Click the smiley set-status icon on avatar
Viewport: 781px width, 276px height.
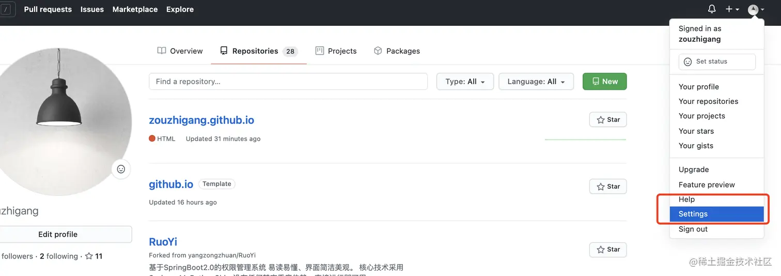pyautogui.click(x=121, y=169)
